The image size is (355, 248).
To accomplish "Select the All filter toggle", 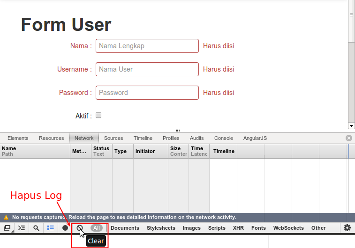I will point(97,228).
